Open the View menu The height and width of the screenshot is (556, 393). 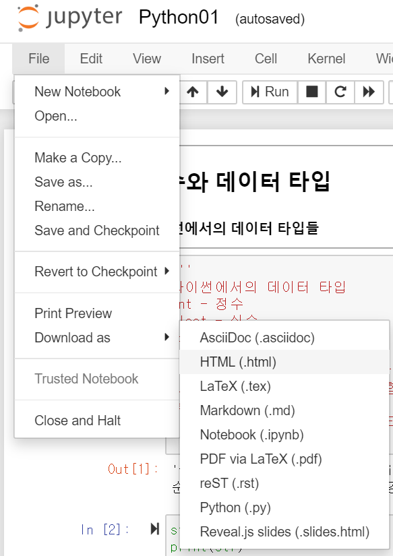[147, 59]
